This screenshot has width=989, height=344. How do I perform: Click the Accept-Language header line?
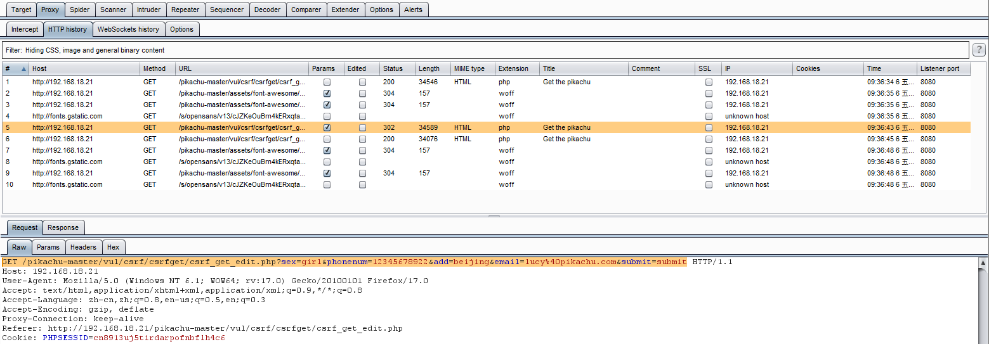134,300
